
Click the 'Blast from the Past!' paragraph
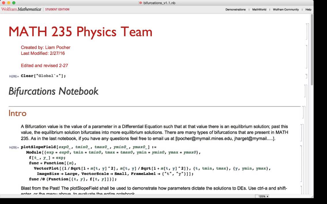(154, 191)
